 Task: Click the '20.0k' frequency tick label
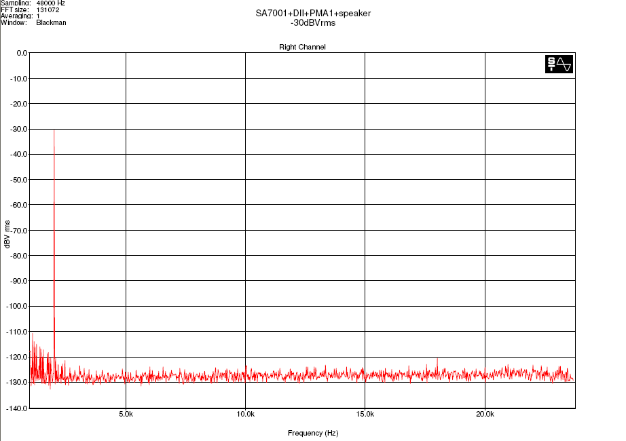(485, 415)
